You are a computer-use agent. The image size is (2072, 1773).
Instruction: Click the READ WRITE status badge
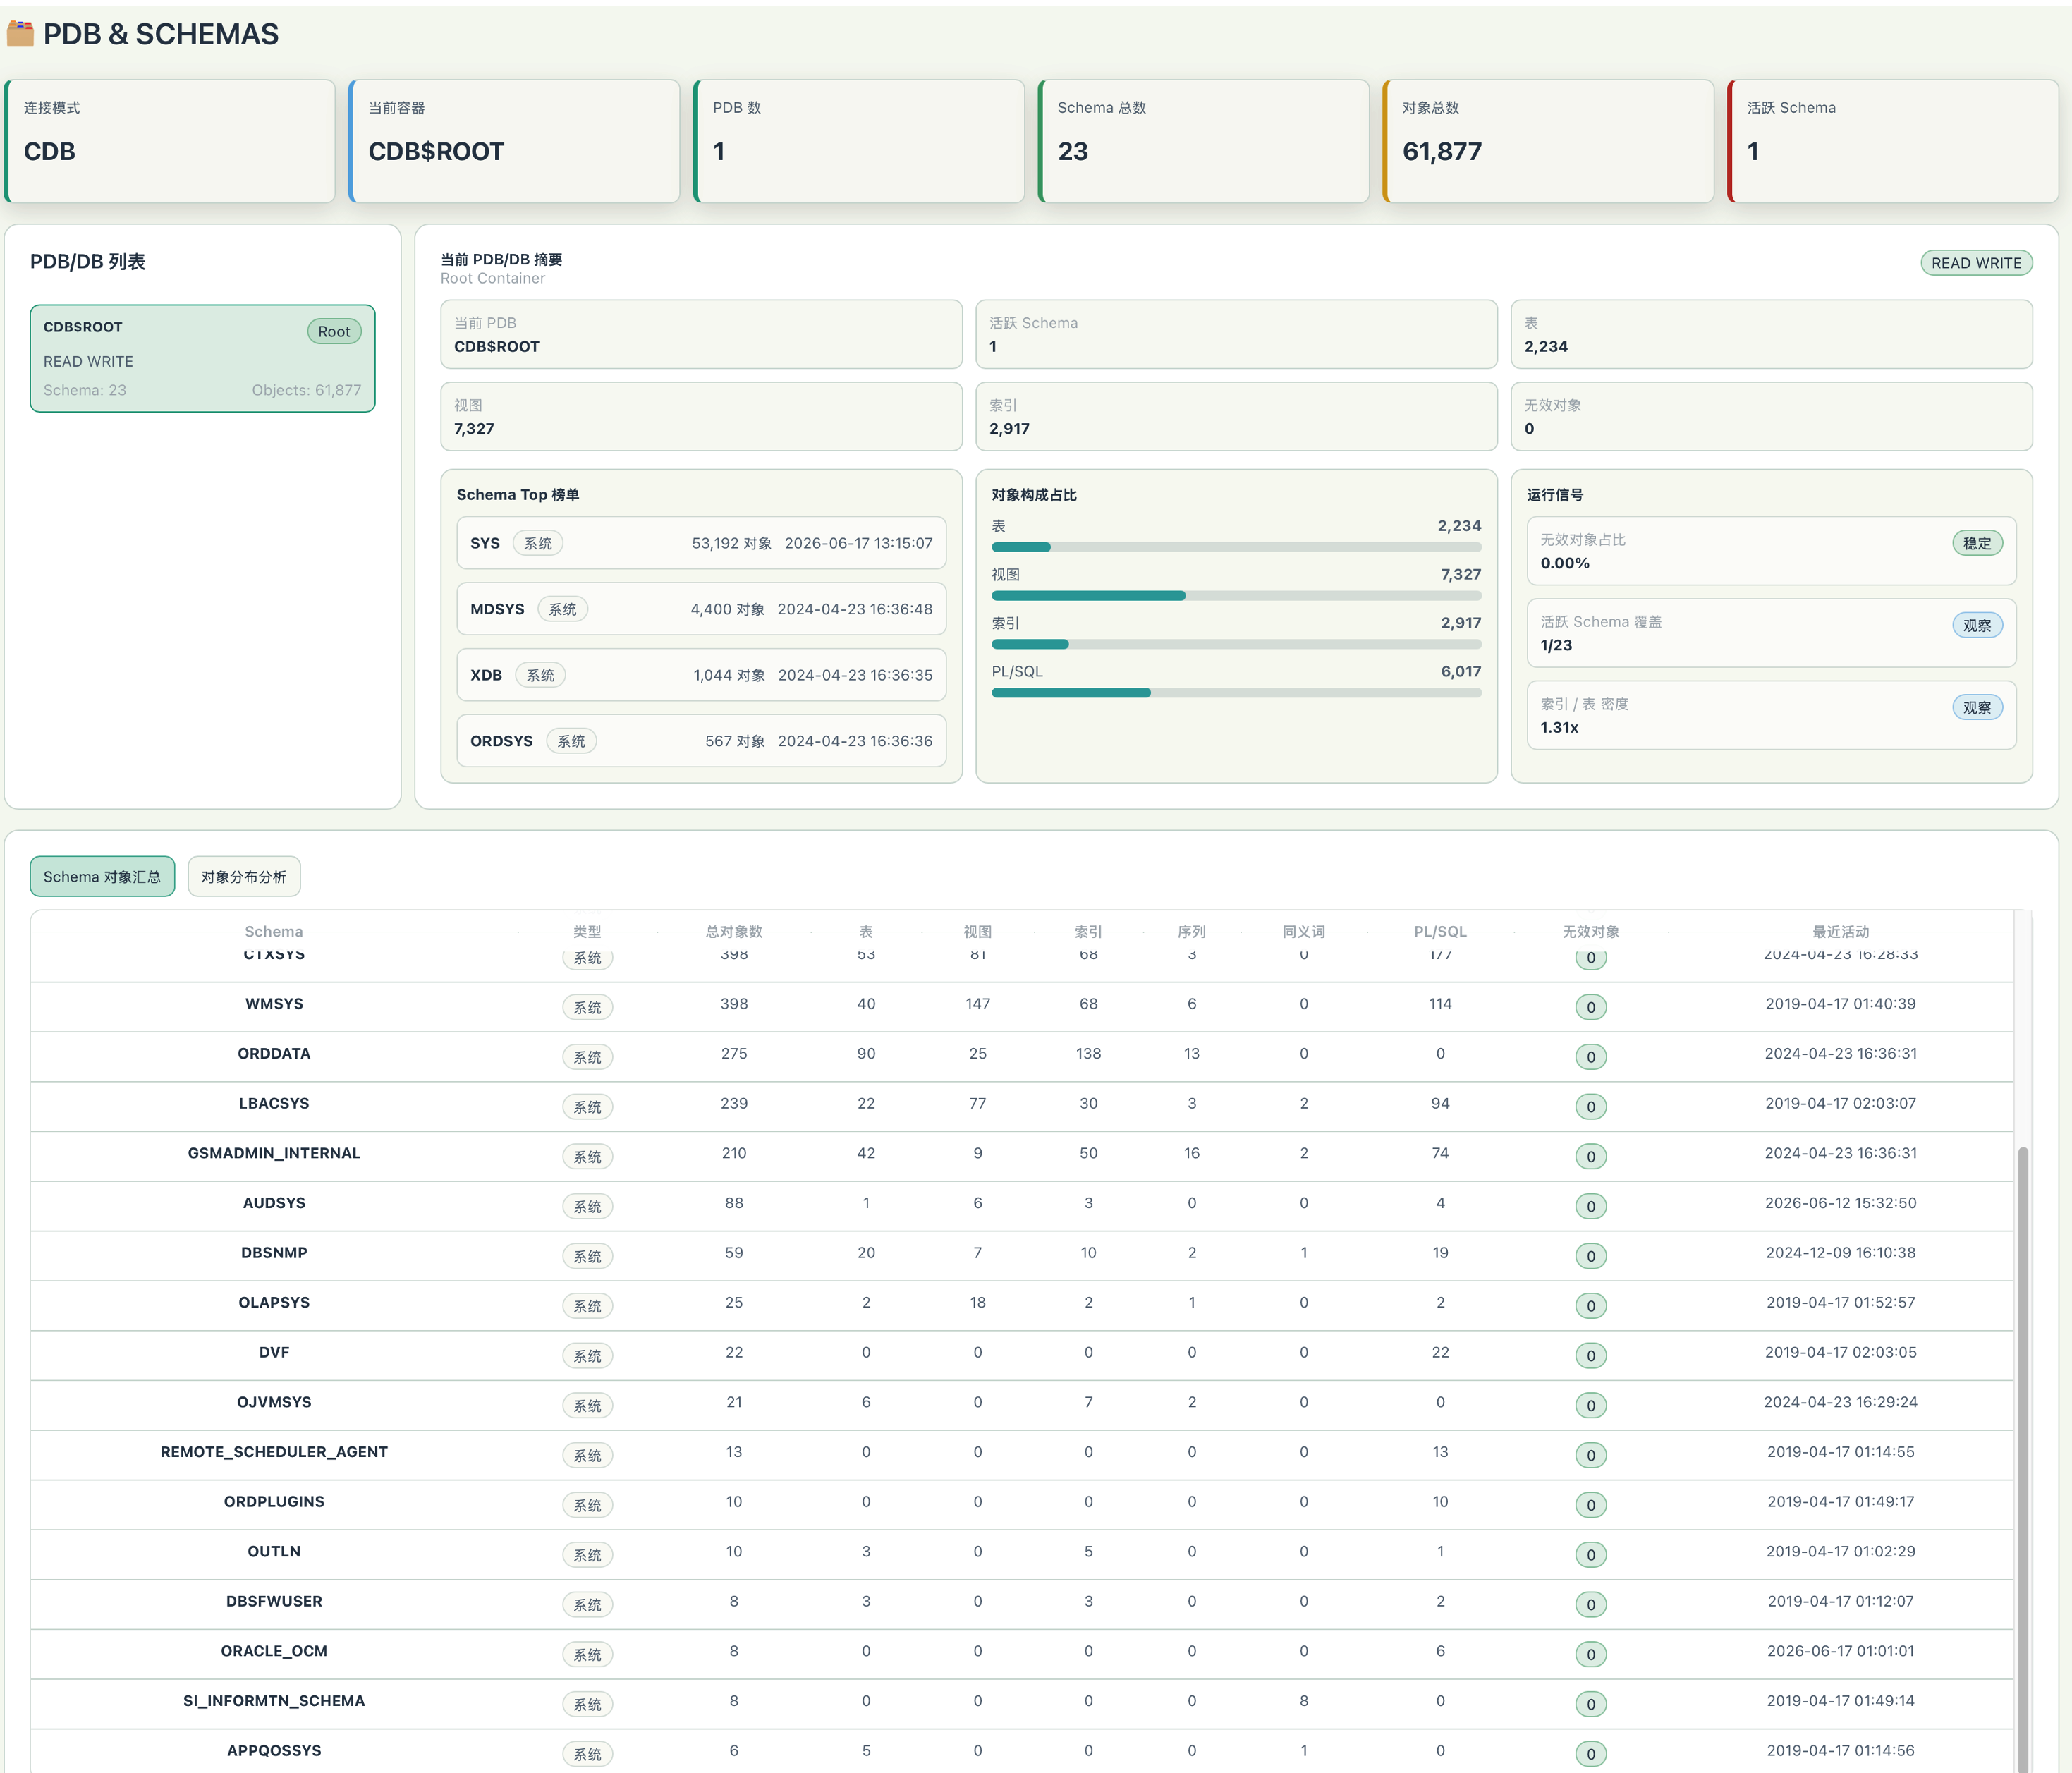click(1975, 263)
